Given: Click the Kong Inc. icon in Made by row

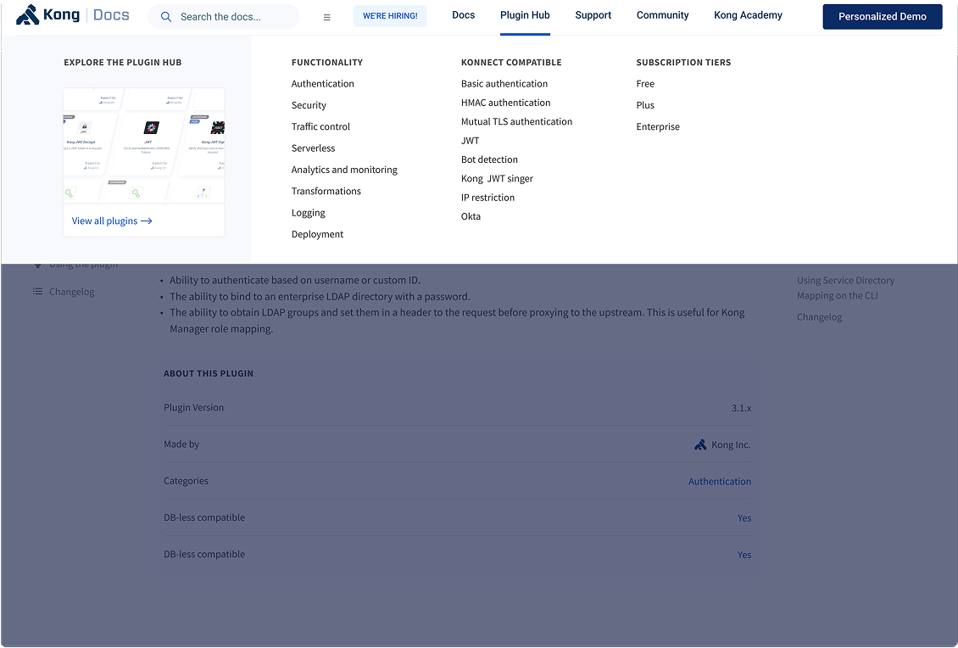Looking at the screenshot, I should [x=700, y=444].
